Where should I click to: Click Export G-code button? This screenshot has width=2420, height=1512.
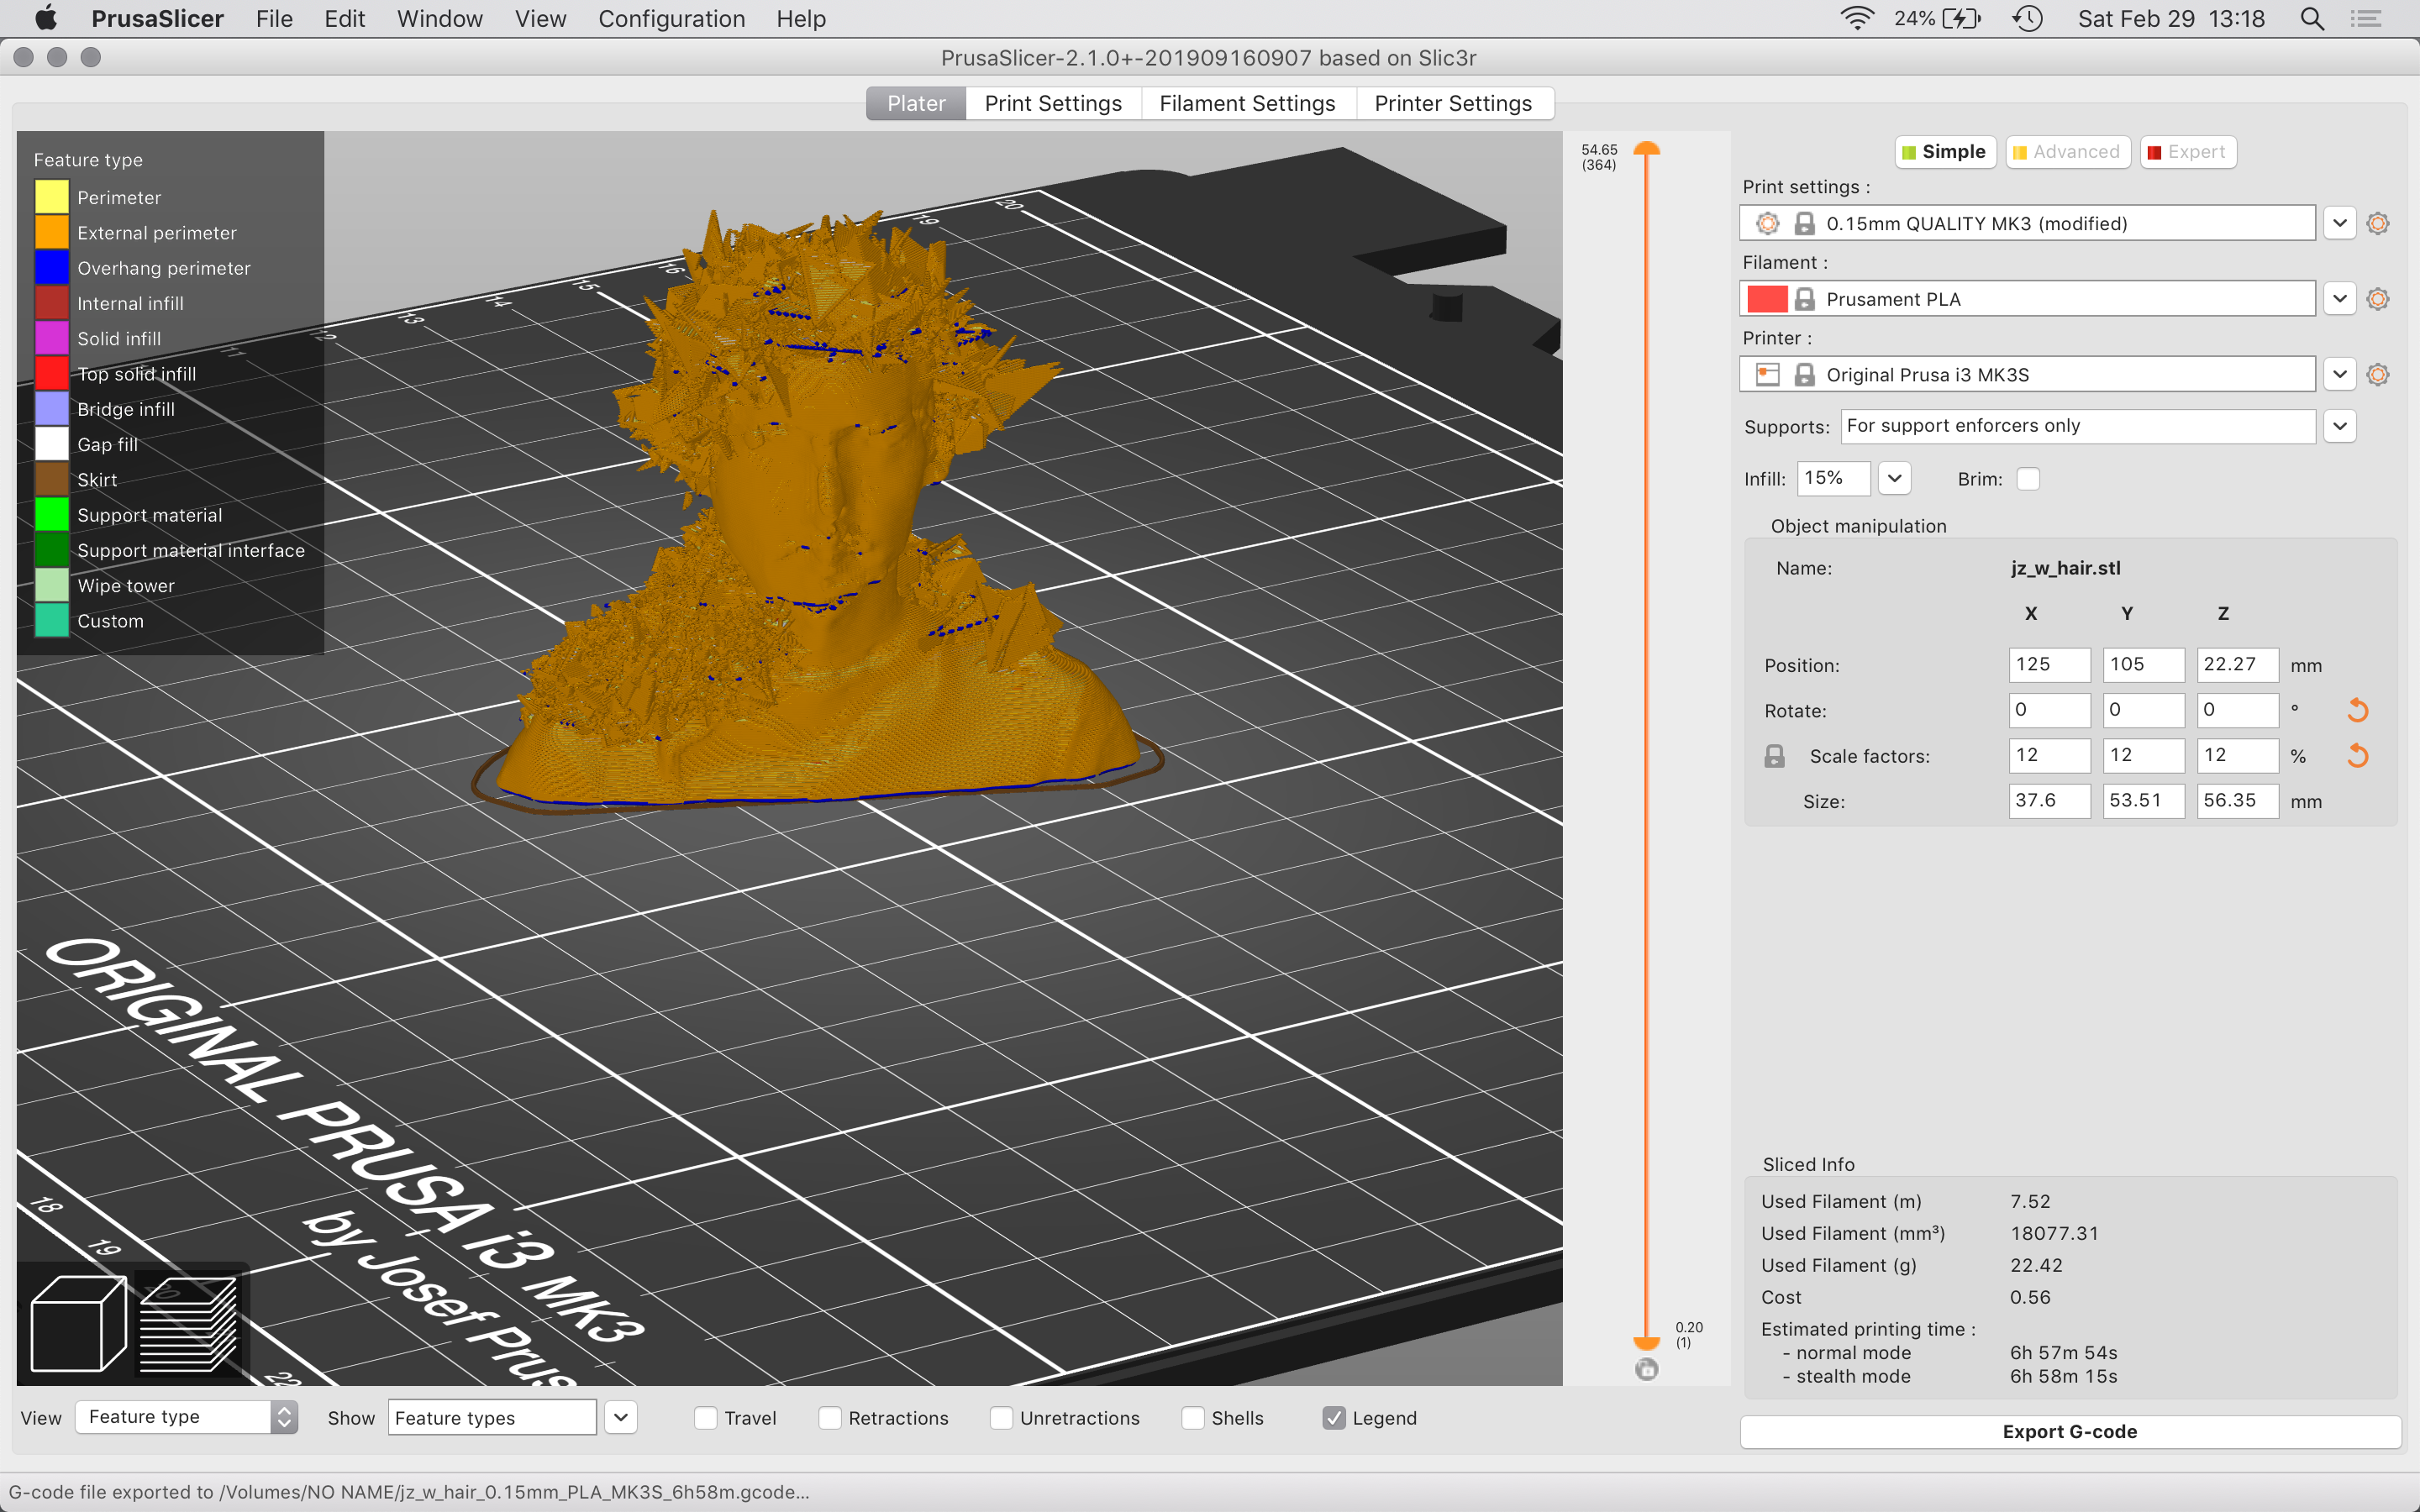pyautogui.click(x=2070, y=1431)
